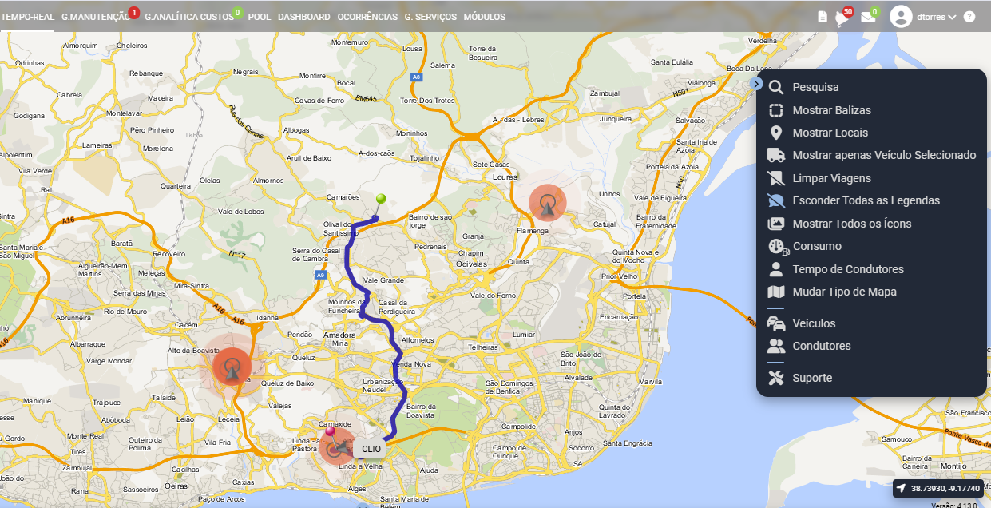Open the bell notifications with 50 badge
The image size is (991, 508).
point(842,17)
